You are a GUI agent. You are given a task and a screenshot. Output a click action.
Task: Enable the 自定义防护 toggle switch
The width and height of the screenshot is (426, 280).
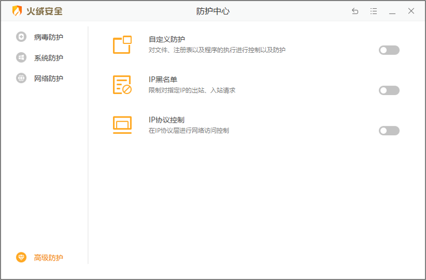click(x=389, y=50)
